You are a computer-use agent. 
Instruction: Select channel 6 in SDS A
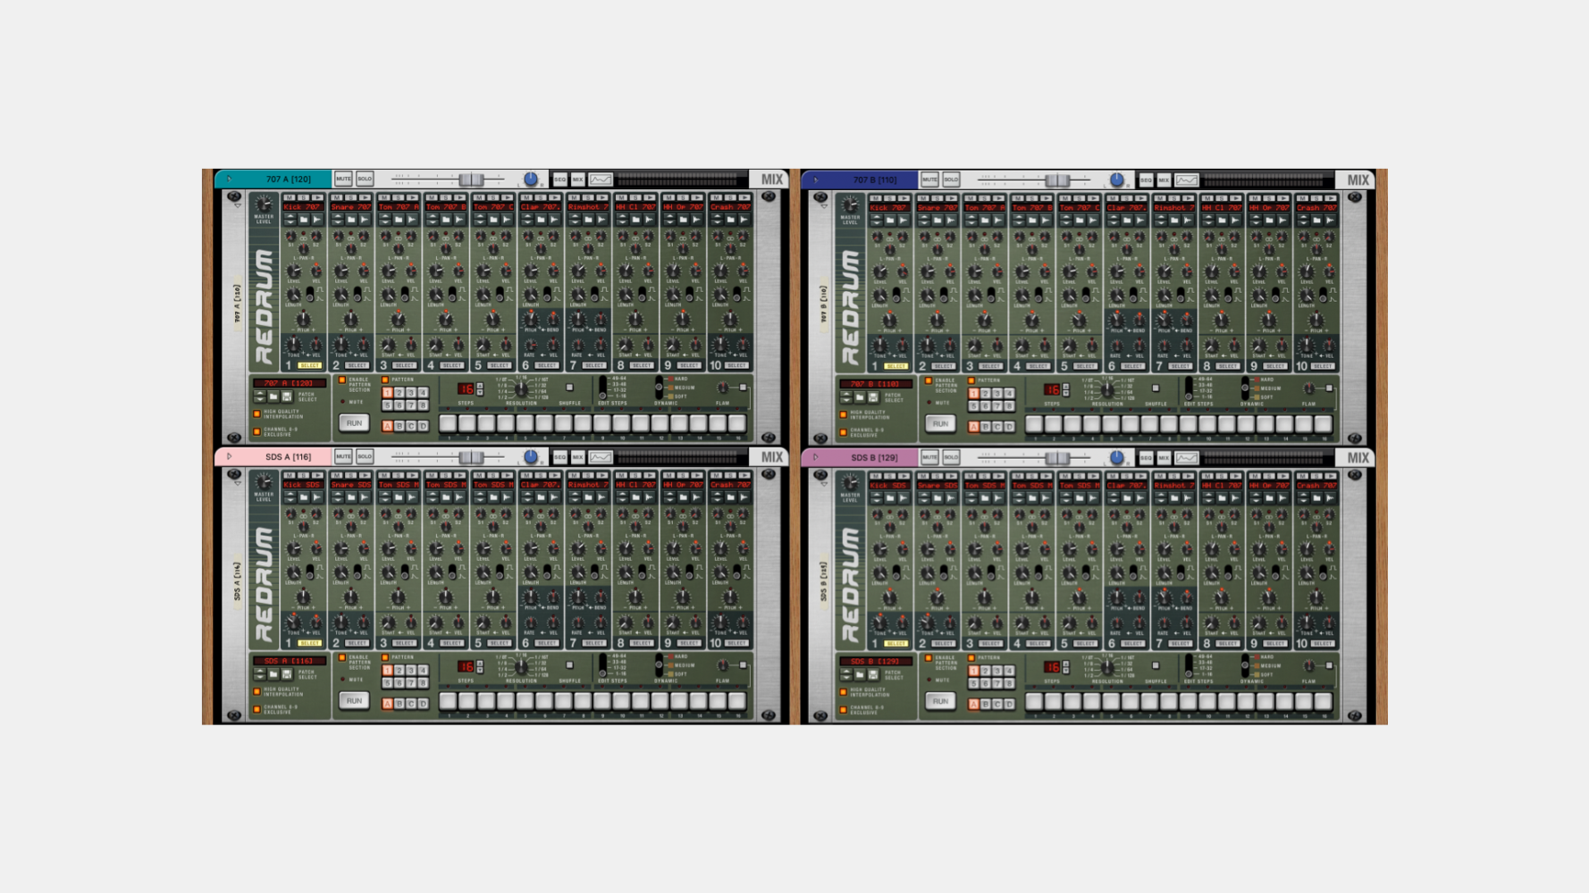tap(547, 643)
